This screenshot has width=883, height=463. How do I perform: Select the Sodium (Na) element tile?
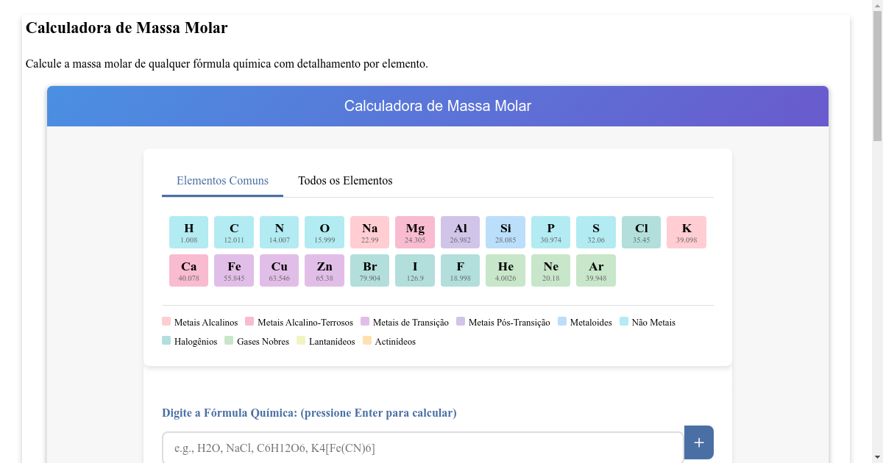coord(369,232)
